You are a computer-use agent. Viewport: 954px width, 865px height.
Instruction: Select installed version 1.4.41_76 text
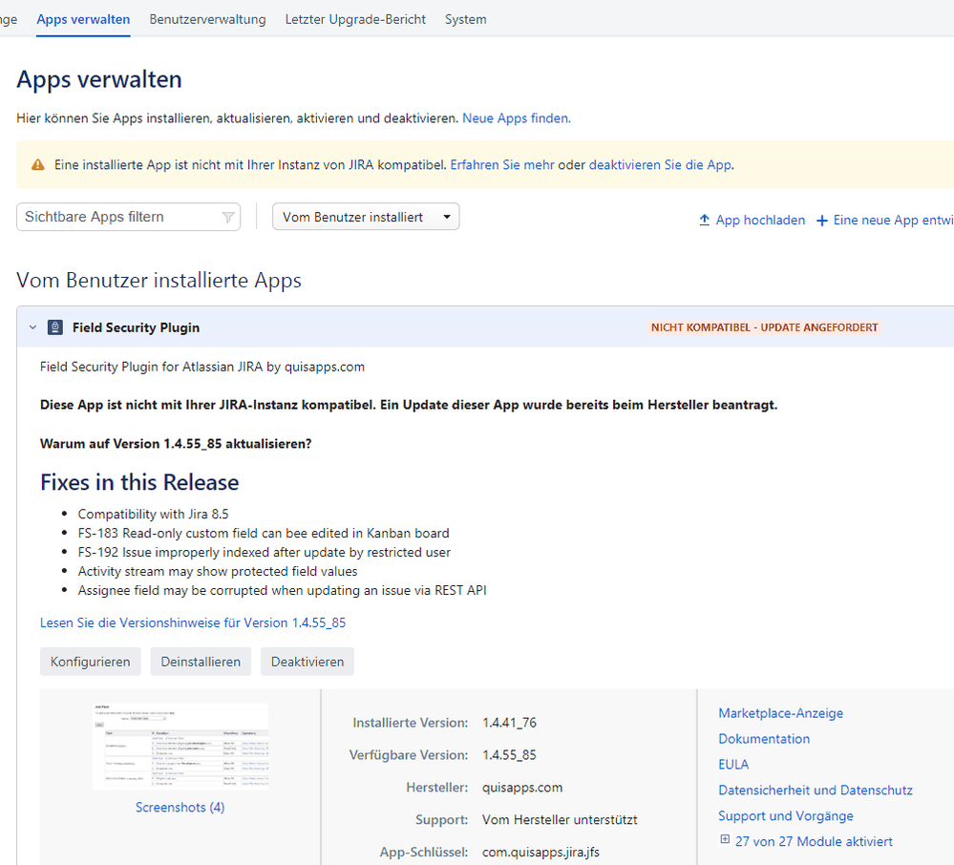(x=509, y=723)
